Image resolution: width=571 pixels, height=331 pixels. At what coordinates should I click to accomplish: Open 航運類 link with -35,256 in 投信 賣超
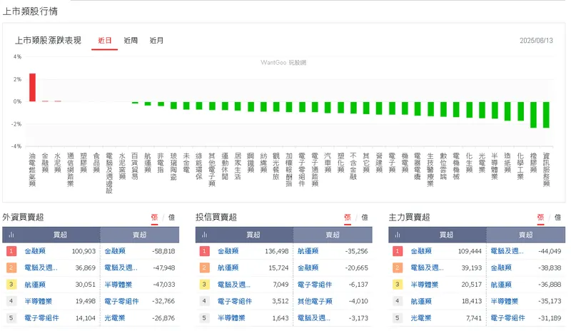308,251
